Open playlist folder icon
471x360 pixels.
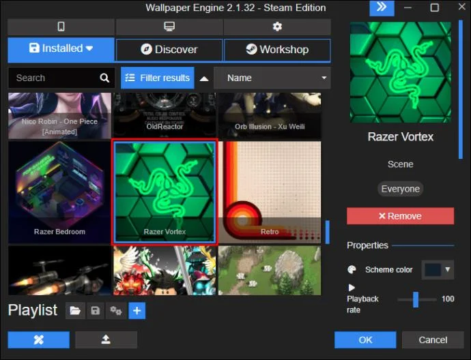(x=75, y=310)
